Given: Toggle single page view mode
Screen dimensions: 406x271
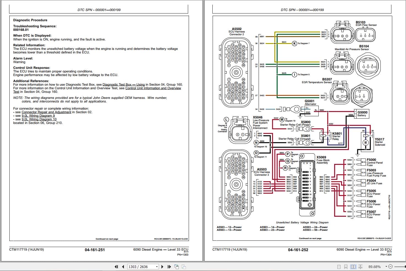Looking at the screenshot, I should tap(339, 267).
